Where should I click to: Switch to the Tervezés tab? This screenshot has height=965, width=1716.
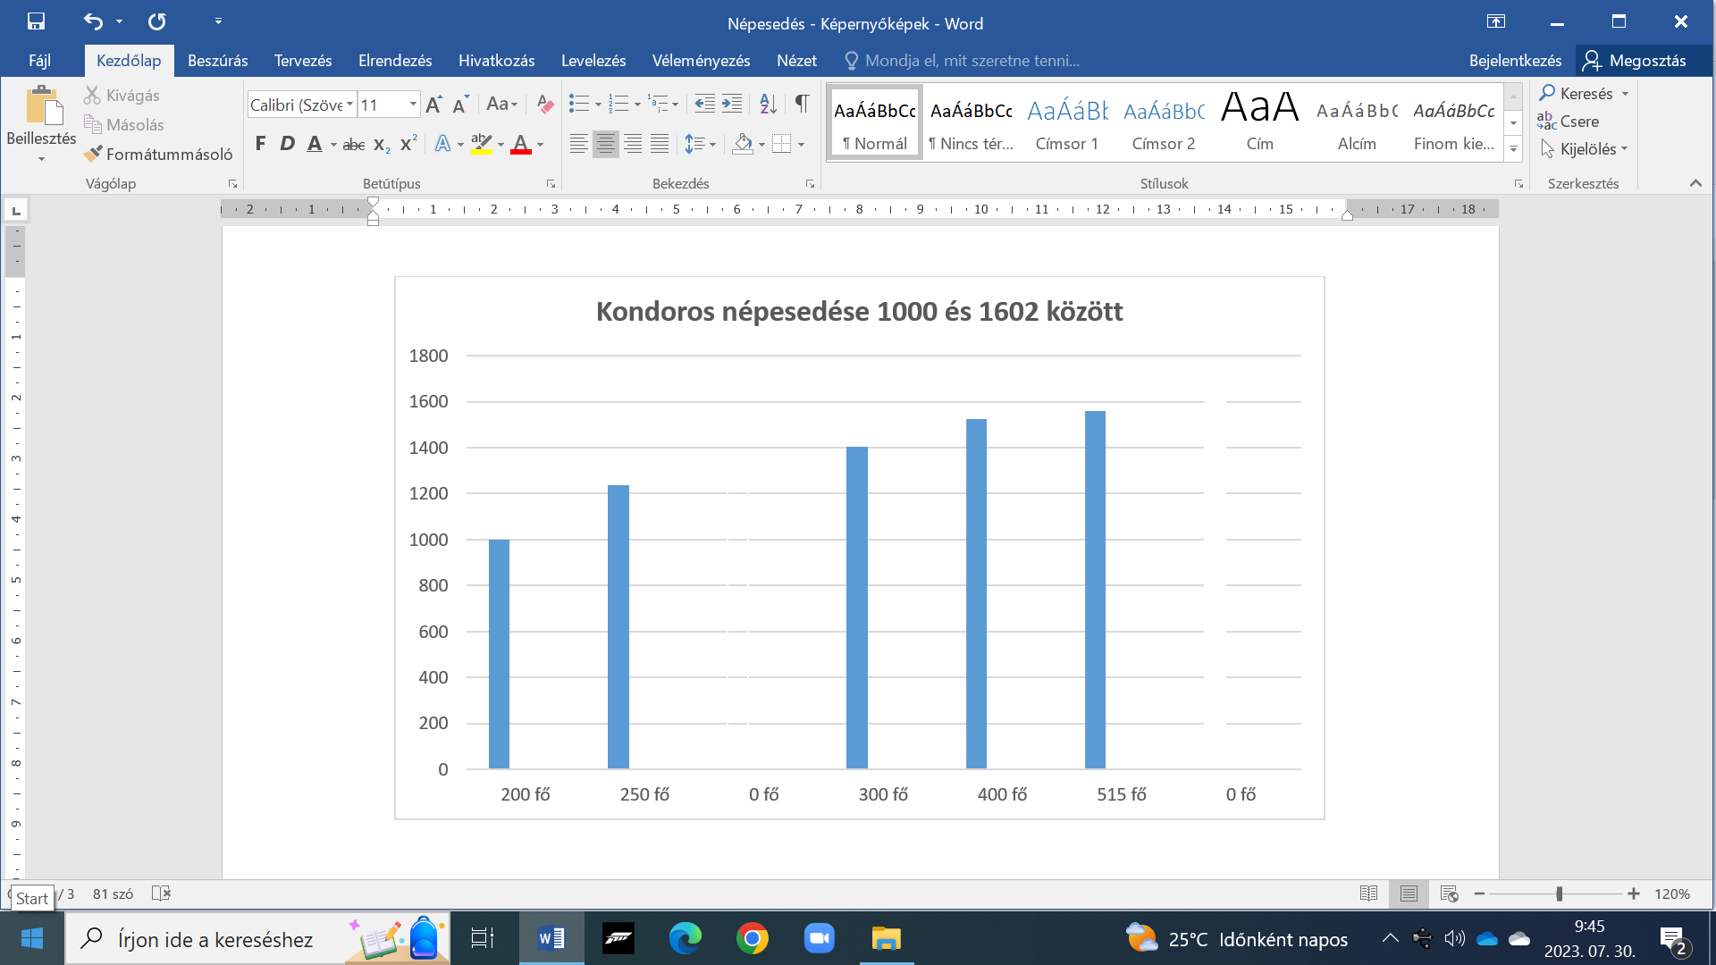303,60
